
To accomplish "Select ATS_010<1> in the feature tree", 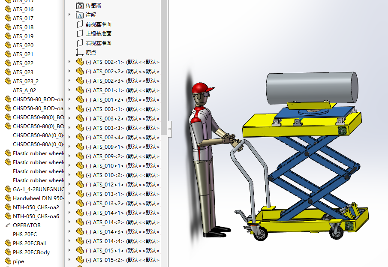I will click(123, 165).
